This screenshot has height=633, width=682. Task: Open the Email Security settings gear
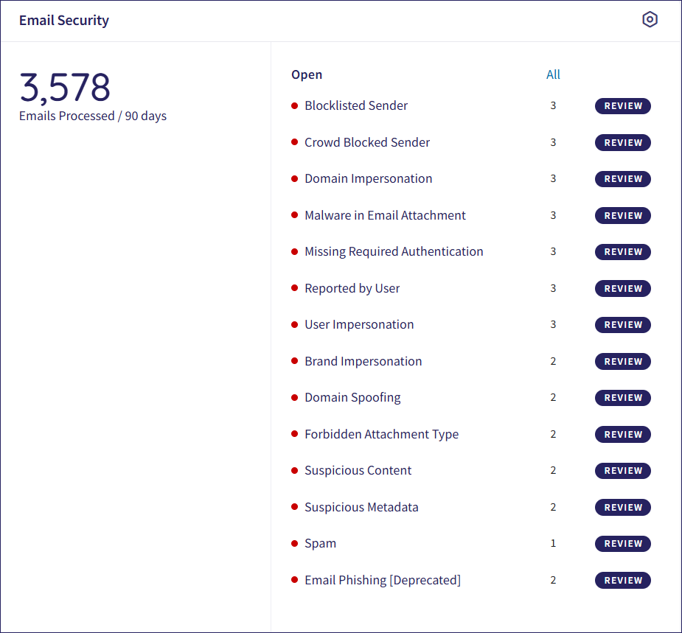click(650, 19)
